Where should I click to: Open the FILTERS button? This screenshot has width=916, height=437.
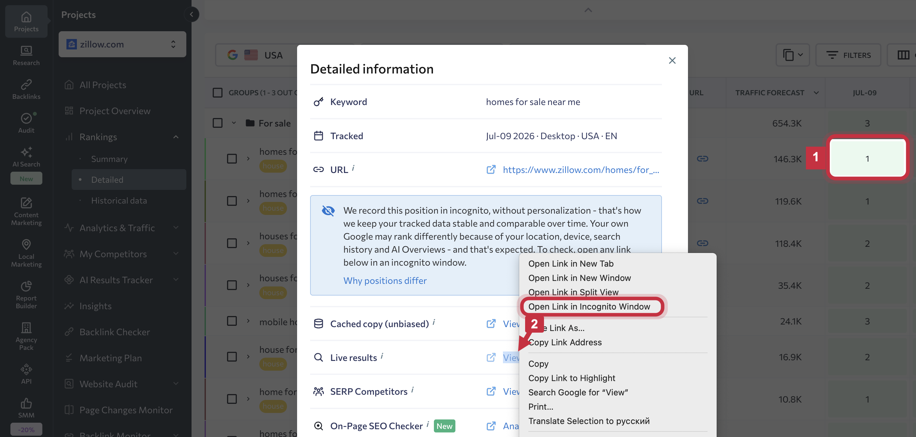tap(848, 55)
